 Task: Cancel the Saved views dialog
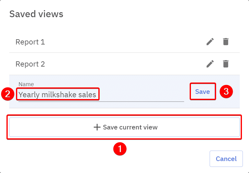pyautogui.click(x=226, y=159)
